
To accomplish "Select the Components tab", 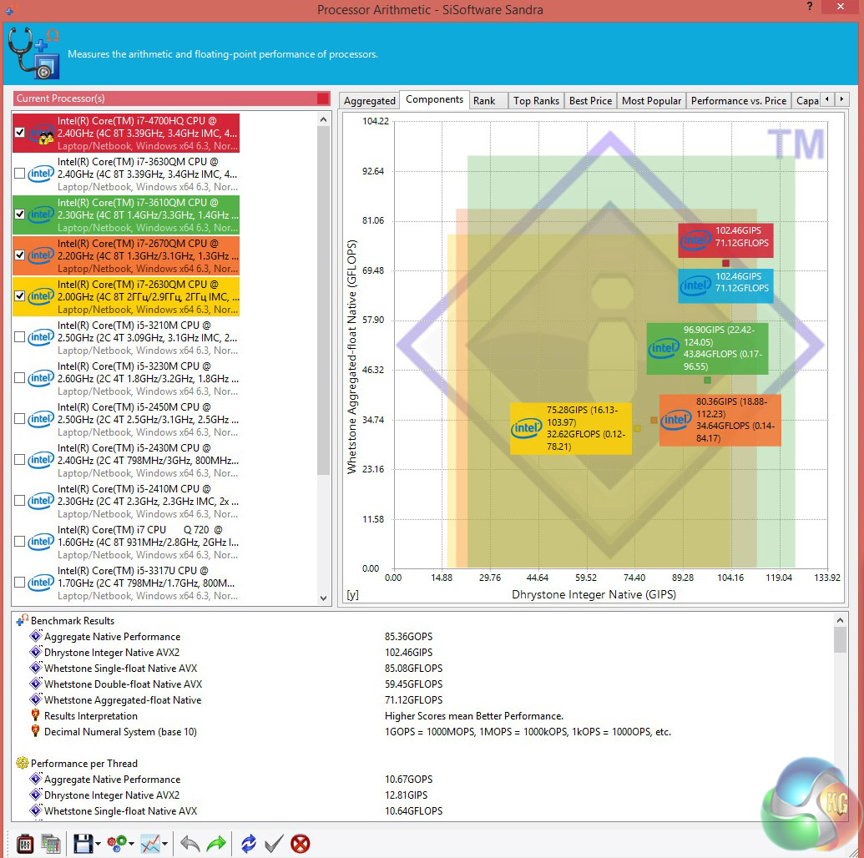I will (x=434, y=99).
